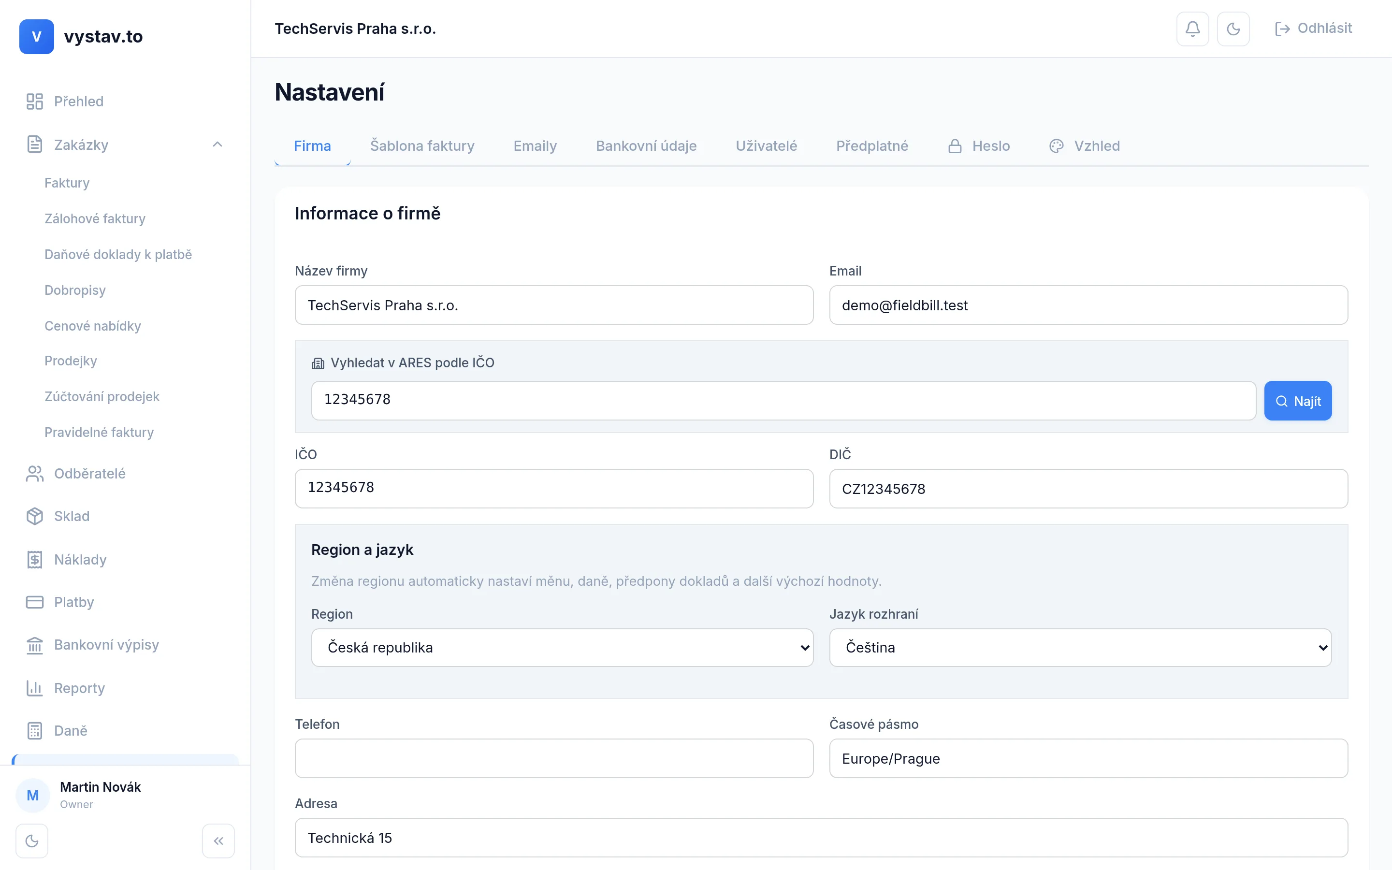The width and height of the screenshot is (1392, 870).
Task: Open Zálohové faktury in sidebar
Action: coord(95,218)
